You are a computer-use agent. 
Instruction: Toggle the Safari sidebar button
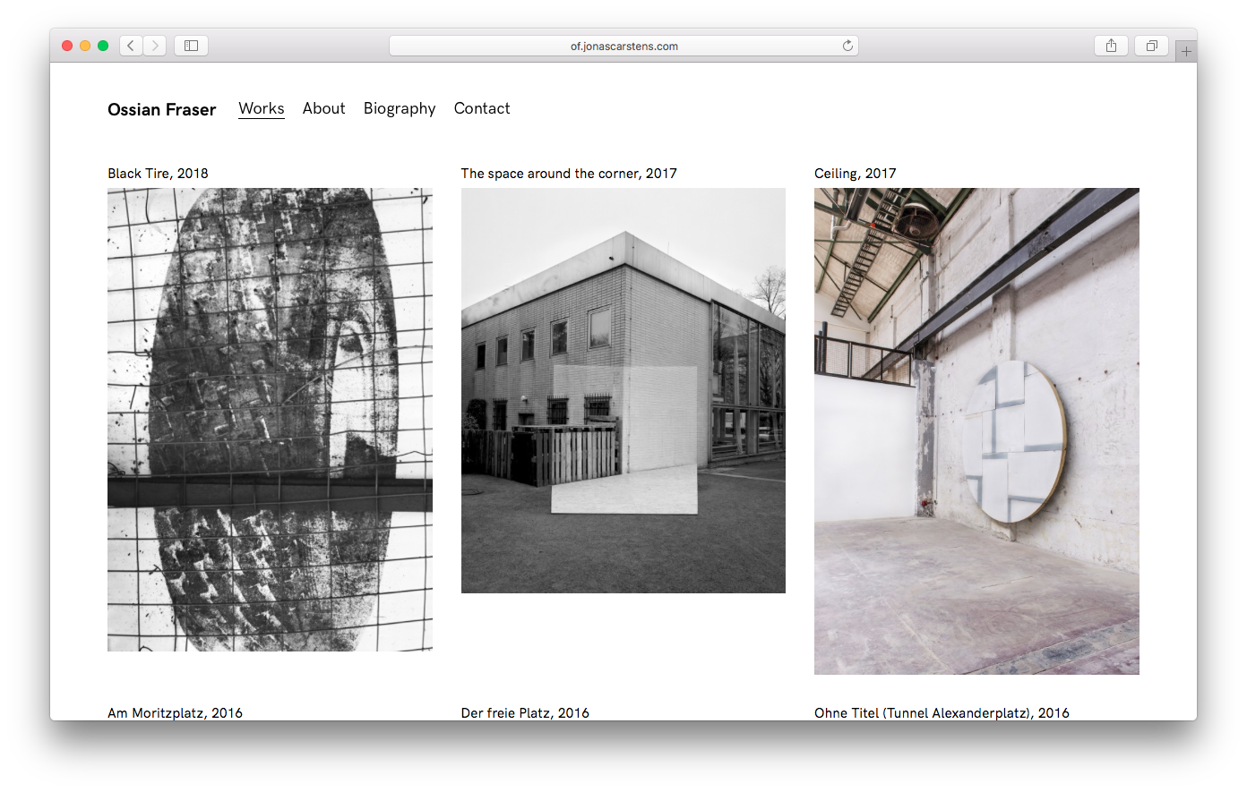(191, 46)
